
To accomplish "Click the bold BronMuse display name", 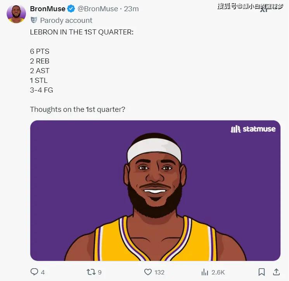I will pyautogui.click(x=47, y=9).
